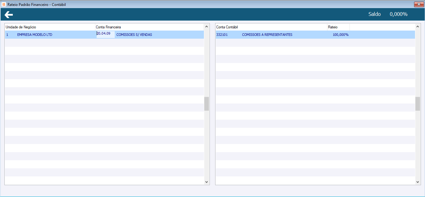Click the left grid scroll-down arrow
Screen dimensions: 425x197
pos(206,182)
